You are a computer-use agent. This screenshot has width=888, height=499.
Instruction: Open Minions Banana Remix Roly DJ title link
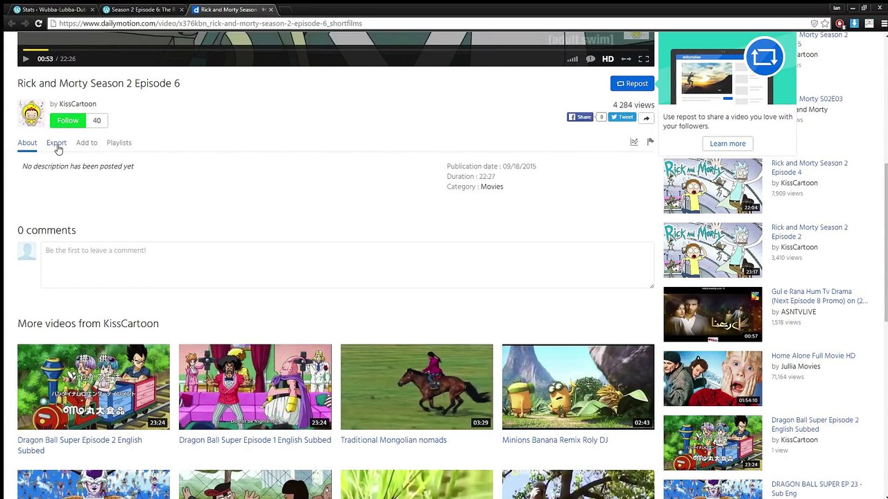coord(555,440)
